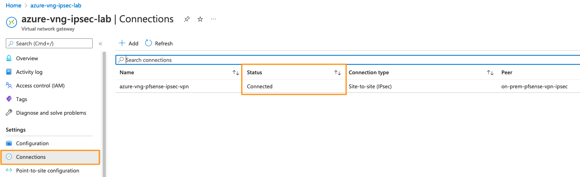Select Connections in the Settings menu
This screenshot has width=580, height=177.
(x=50, y=157)
